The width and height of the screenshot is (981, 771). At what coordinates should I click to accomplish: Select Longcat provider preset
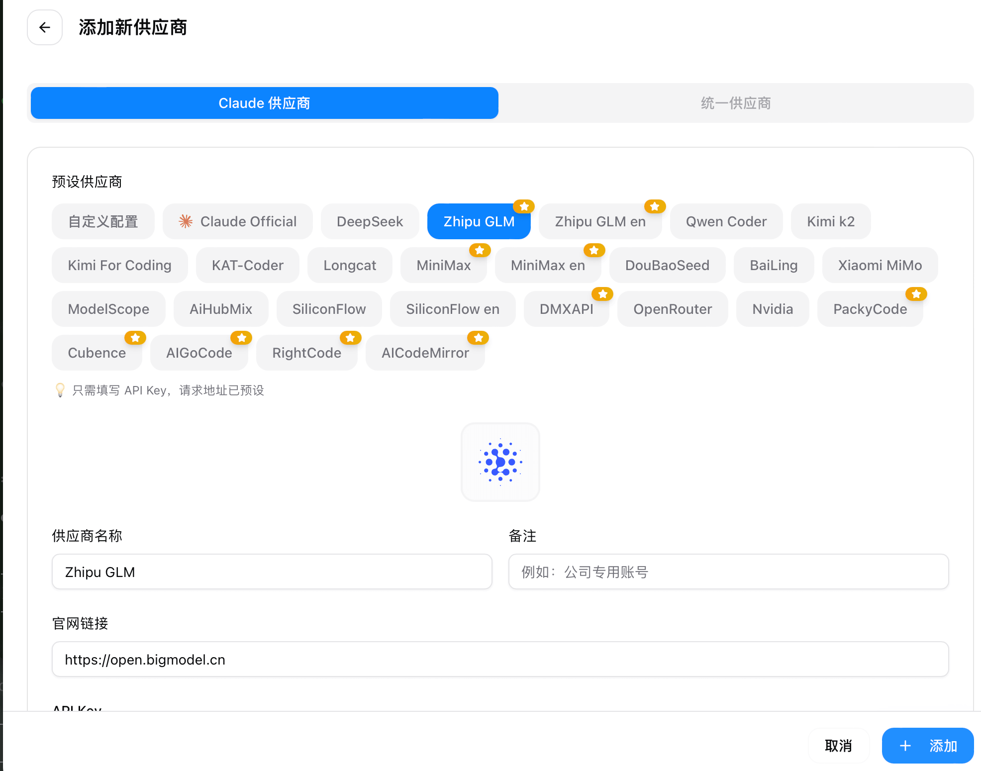coord(350,265)
